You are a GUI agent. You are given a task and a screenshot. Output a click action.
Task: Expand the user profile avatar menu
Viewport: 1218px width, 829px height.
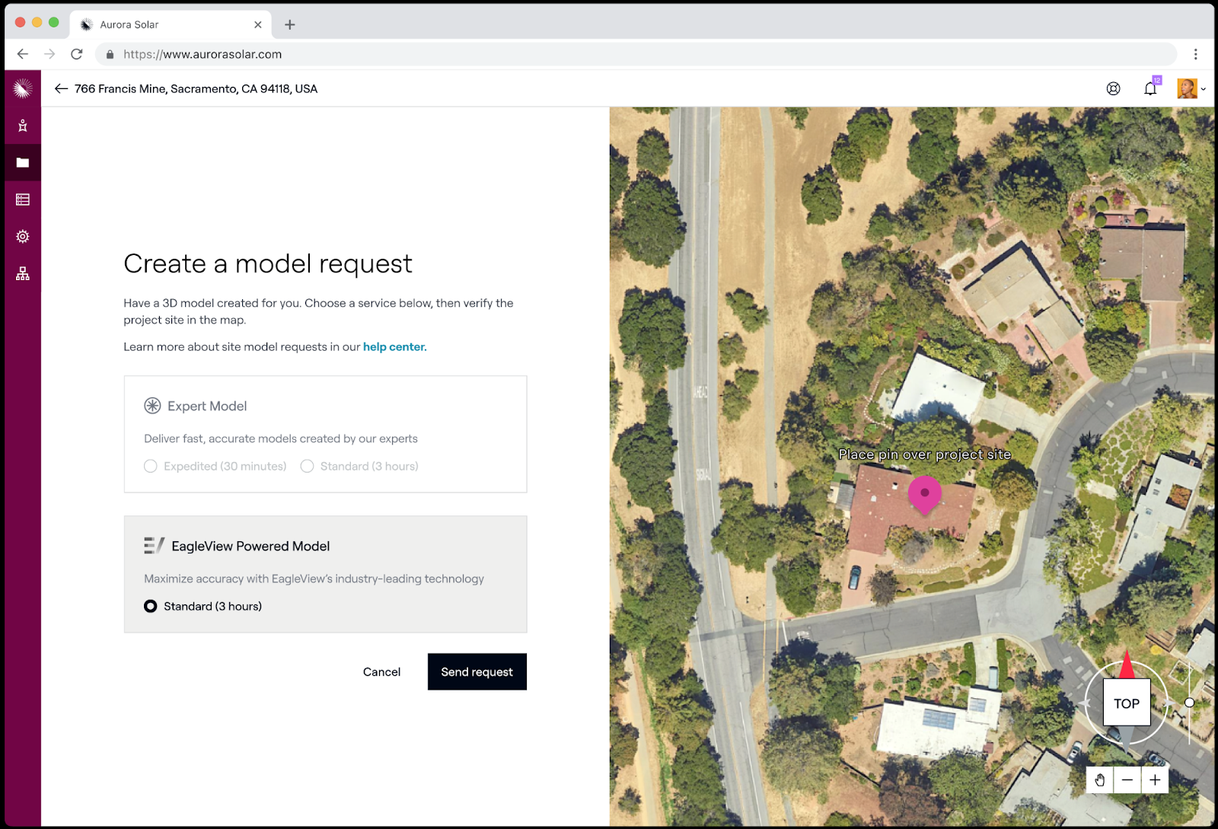[1191, 89]
